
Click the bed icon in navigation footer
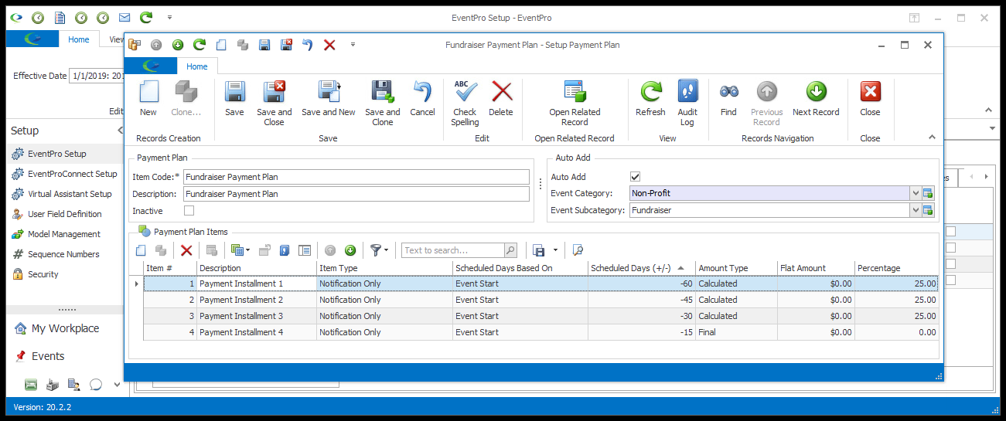click(x=31, y=384)
